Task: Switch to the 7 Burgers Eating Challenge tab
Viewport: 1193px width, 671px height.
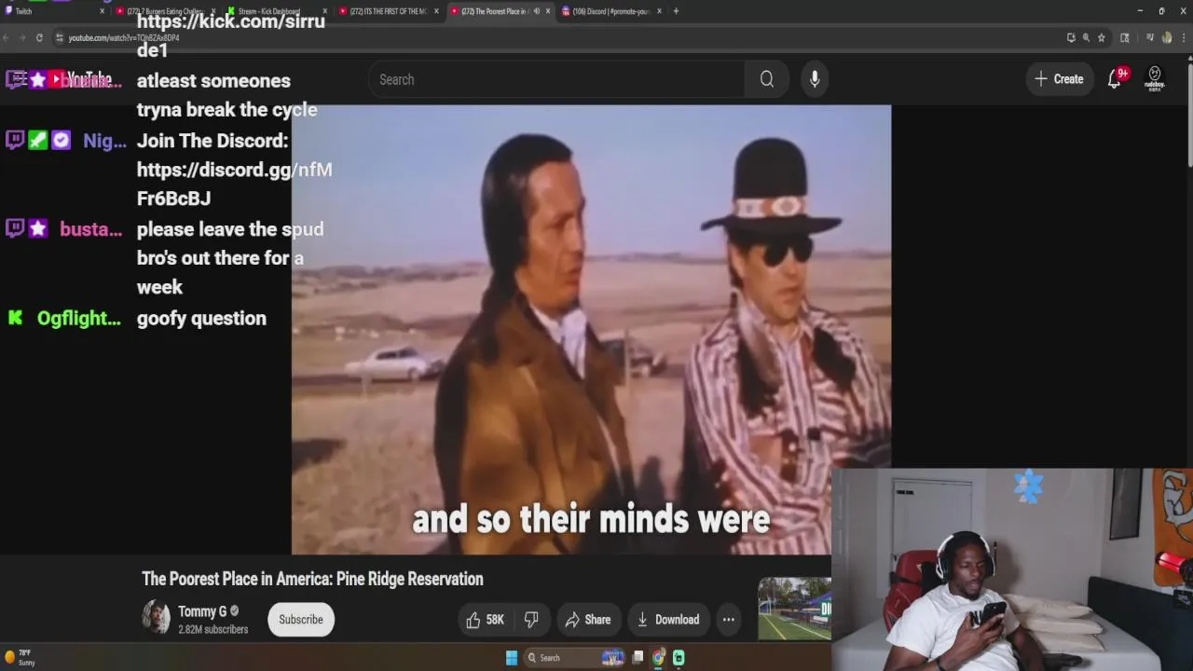Action: coord(164,11)
